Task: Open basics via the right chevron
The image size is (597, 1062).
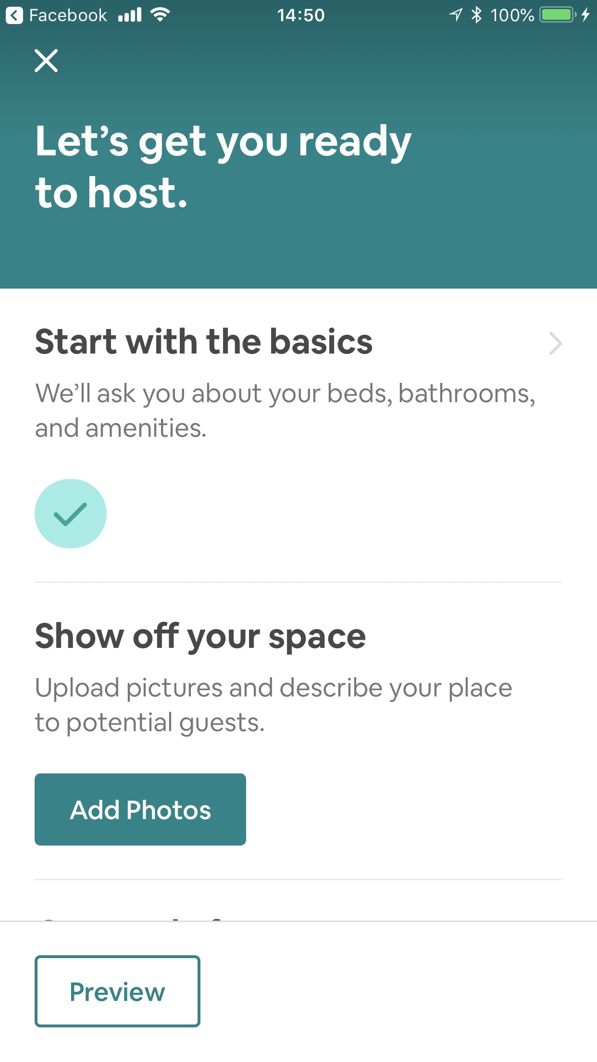Action: 555,343
